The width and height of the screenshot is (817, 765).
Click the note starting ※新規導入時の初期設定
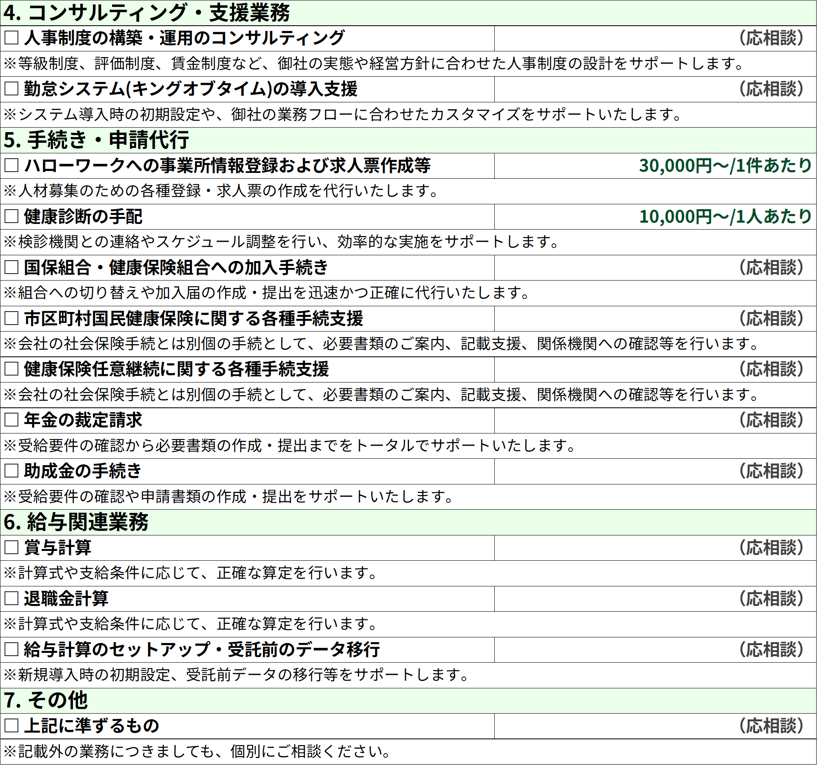click(236, 674)
